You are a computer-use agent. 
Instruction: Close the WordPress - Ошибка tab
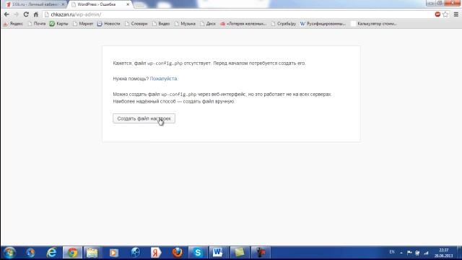tap(128, 4)
